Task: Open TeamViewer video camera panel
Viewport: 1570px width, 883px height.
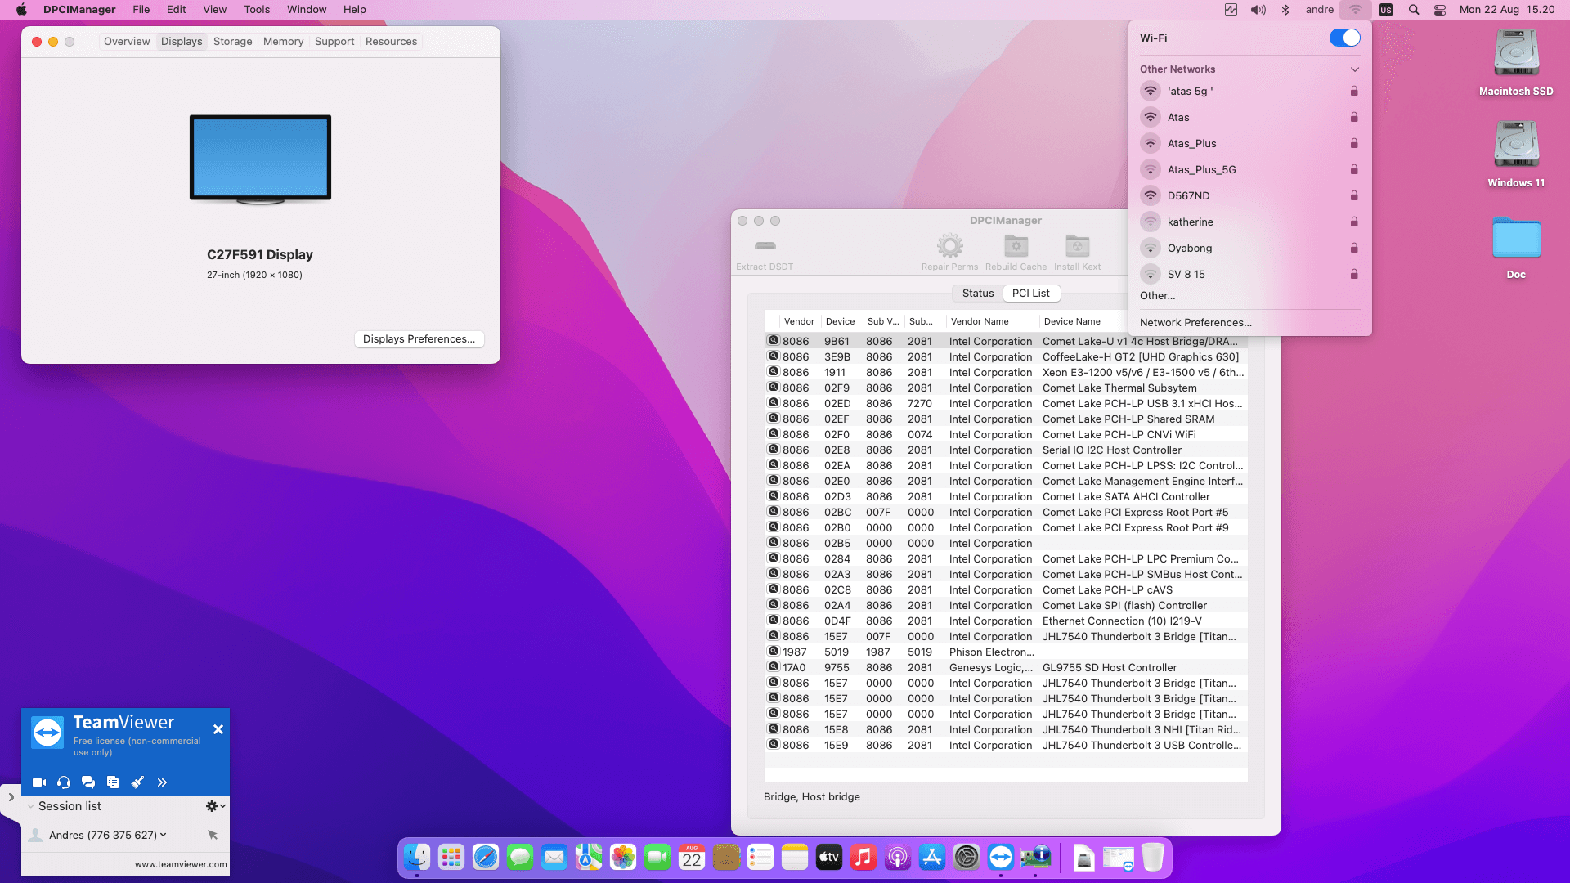Action: click(x=38, y=782)
